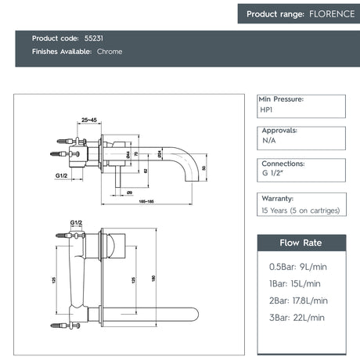The height and width of the screenshot is (360, 360).
Task: Select the 'Product code: 55231' text
Action: (x=67, y=38)
